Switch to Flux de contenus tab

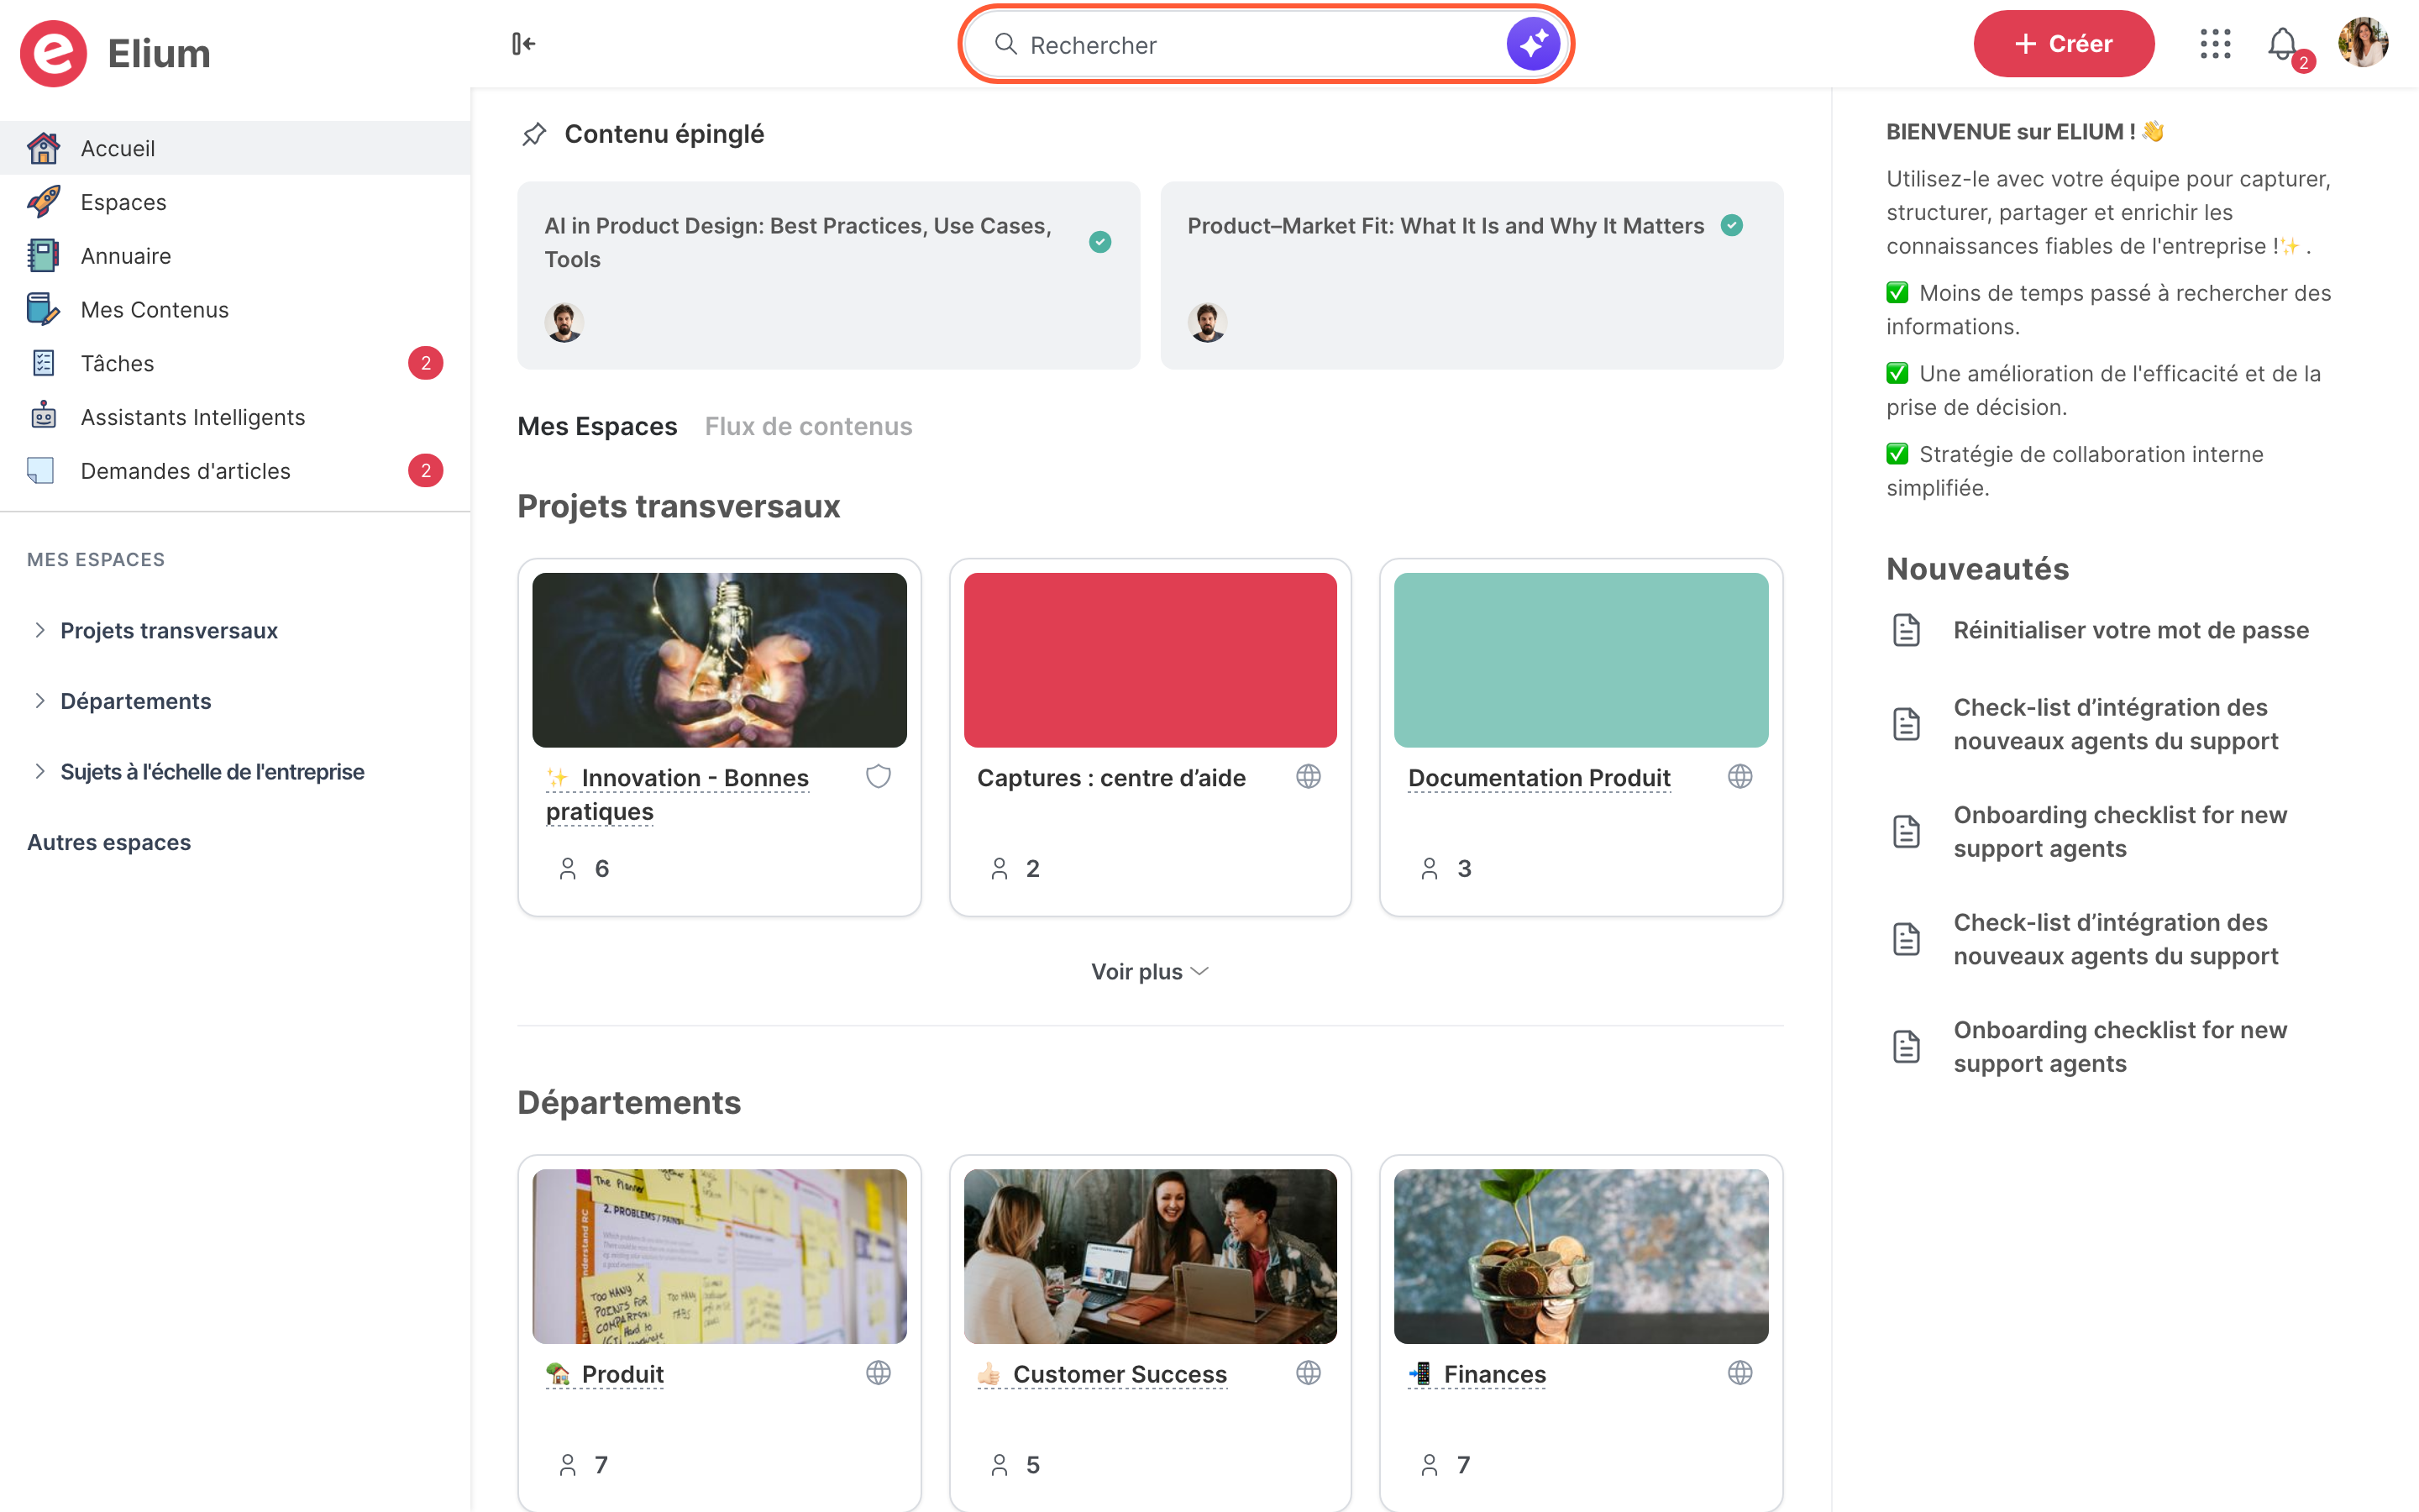[x=808, y=427]
